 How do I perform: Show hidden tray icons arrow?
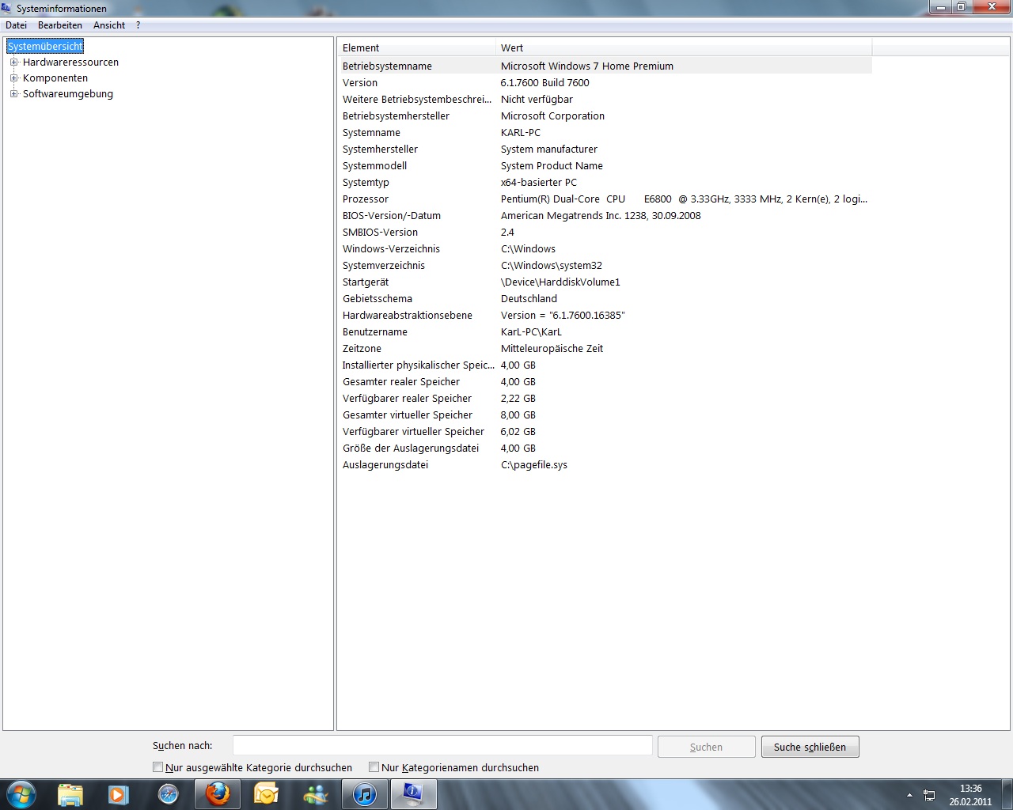tap(909, 795)
